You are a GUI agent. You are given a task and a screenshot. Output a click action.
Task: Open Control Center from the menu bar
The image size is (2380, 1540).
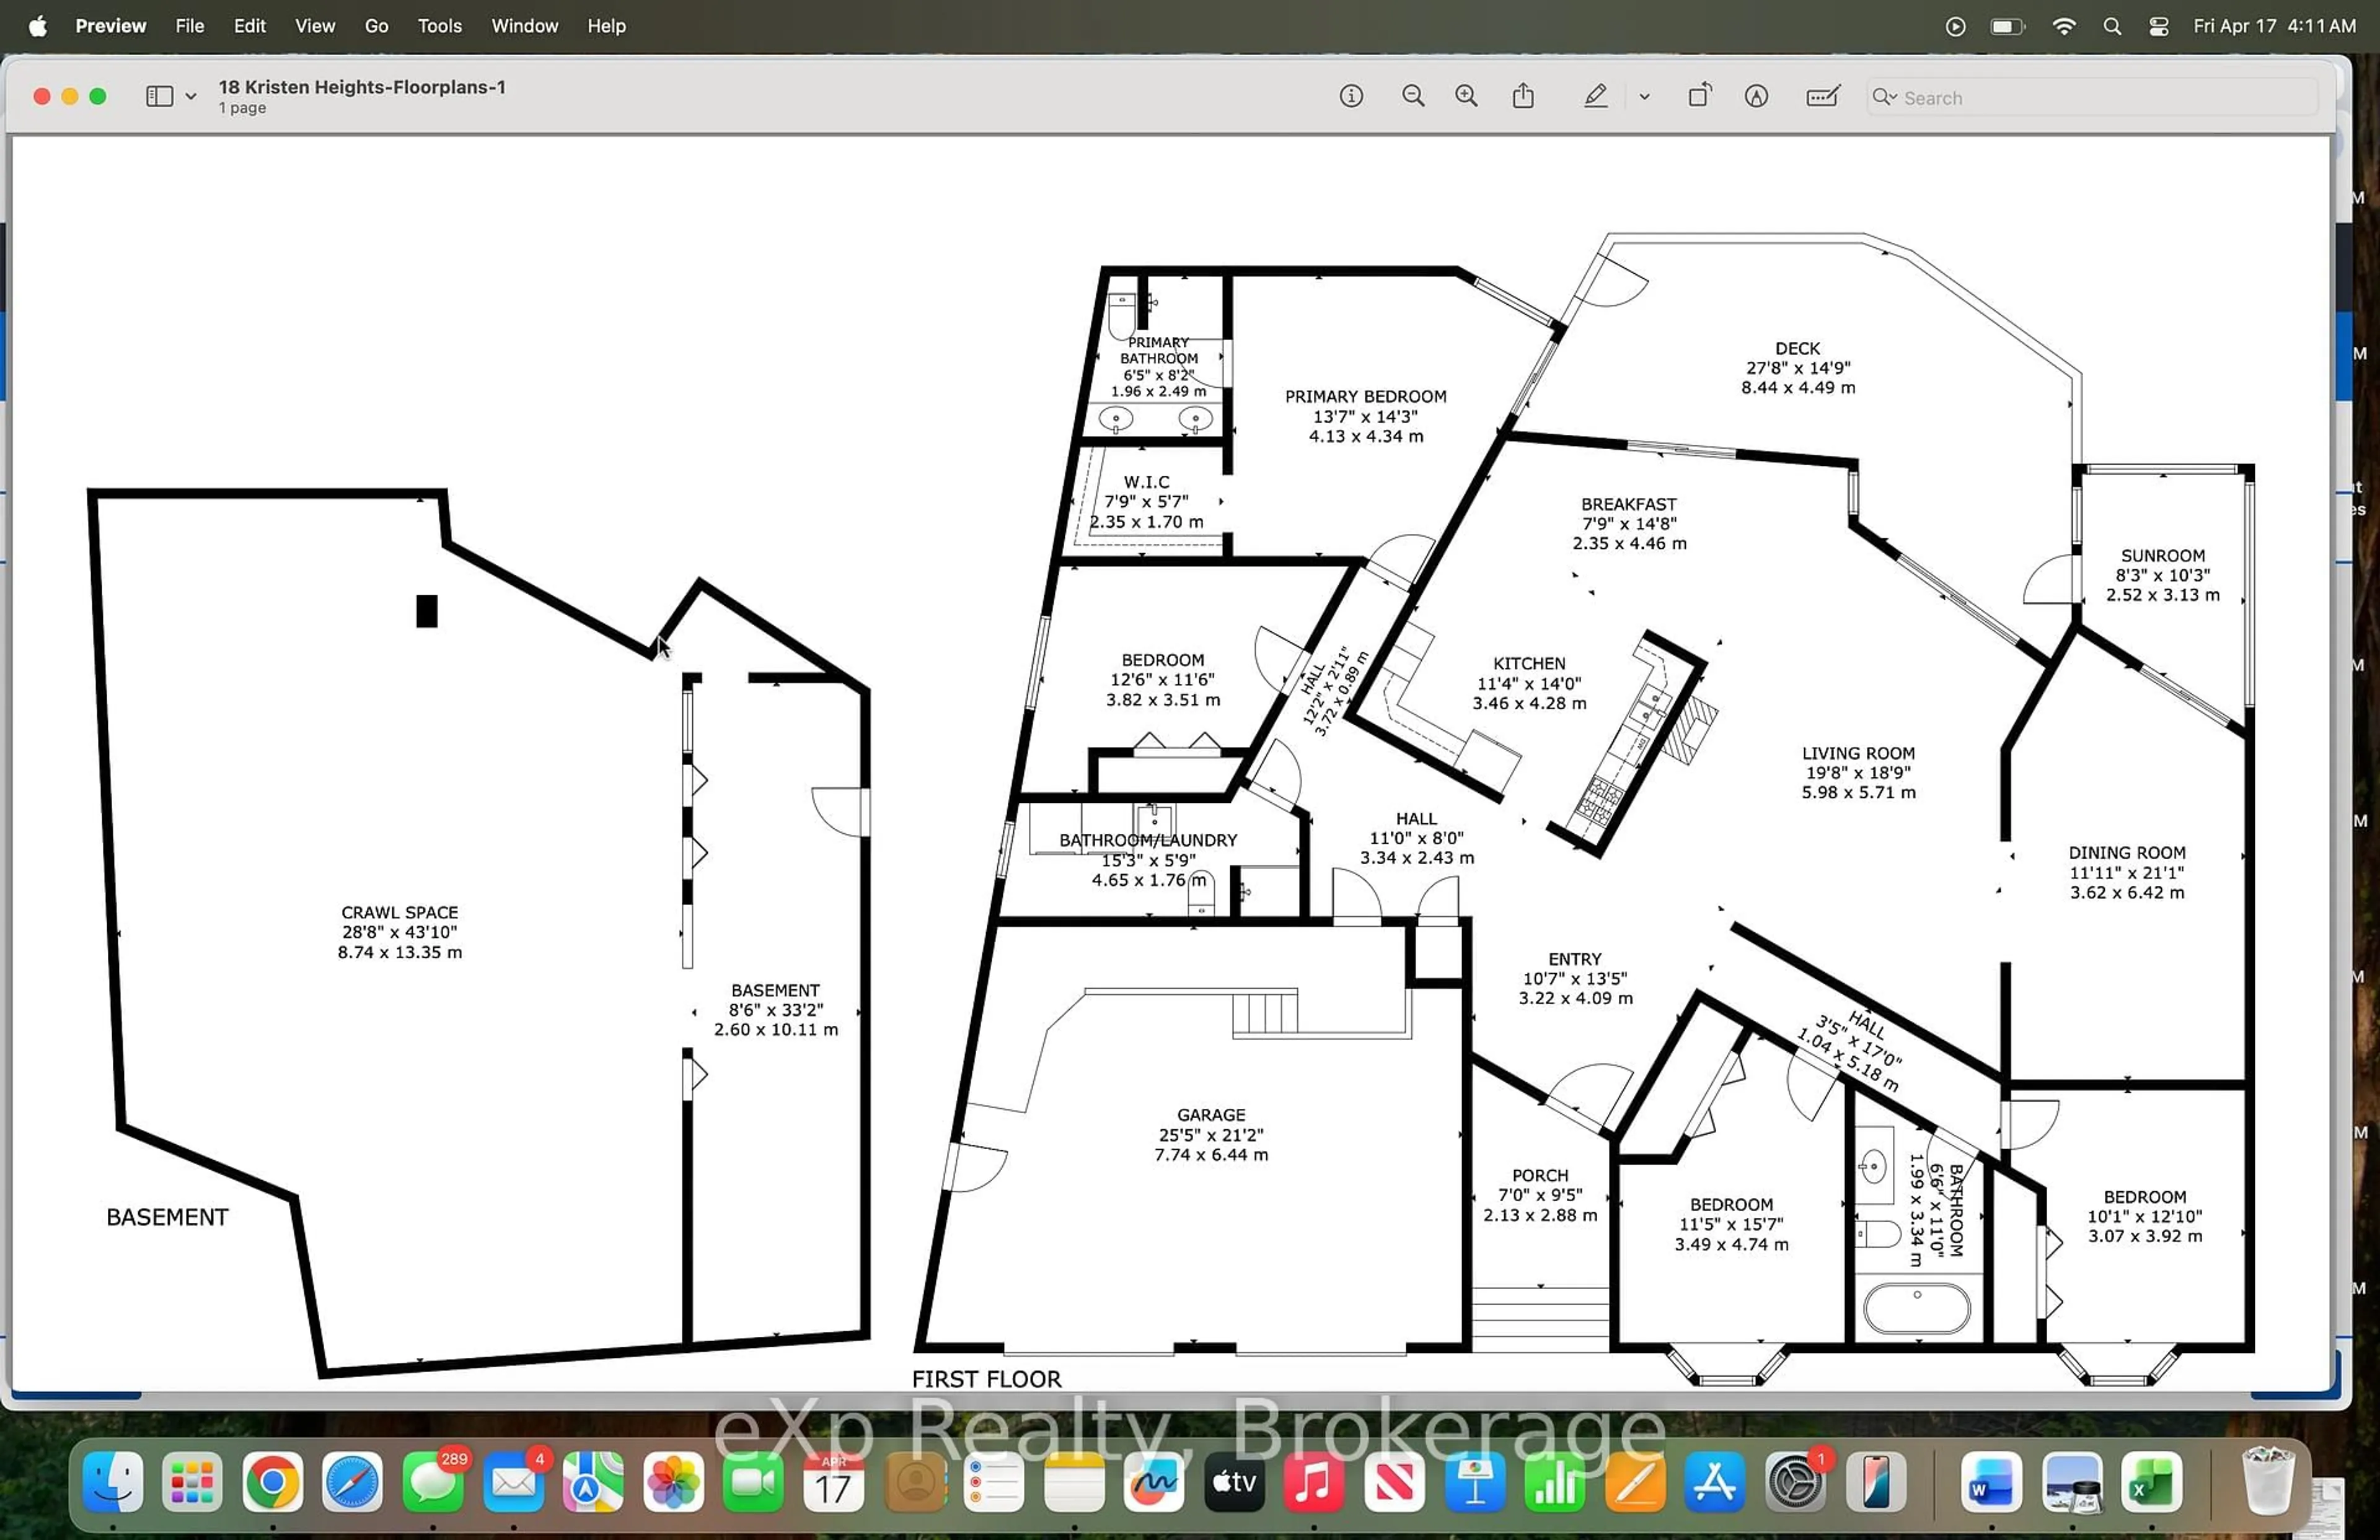(x=2157, y=26)
